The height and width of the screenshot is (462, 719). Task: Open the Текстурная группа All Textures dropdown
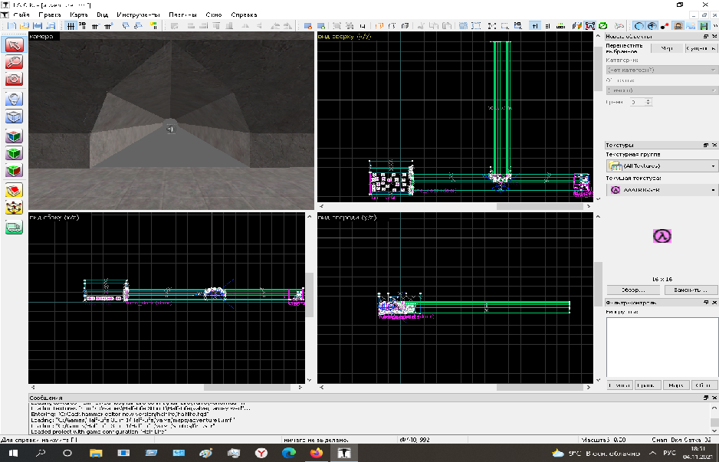pyautogui.click(x=662, y=166)
